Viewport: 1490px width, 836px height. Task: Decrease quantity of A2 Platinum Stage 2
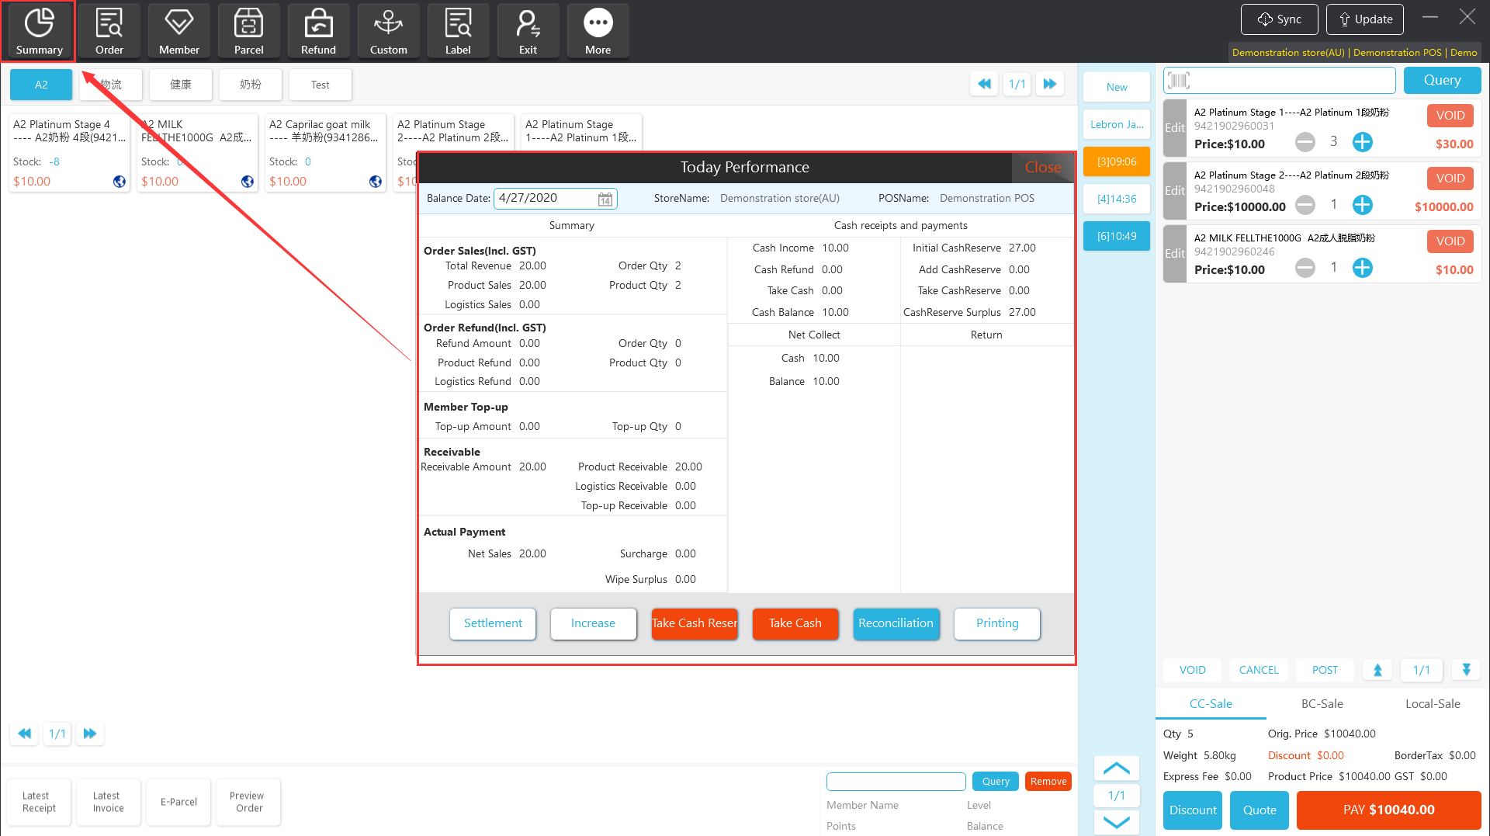coord(1305,205)
